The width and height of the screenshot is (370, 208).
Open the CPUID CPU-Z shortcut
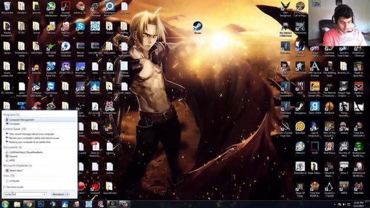click(65, 68)
